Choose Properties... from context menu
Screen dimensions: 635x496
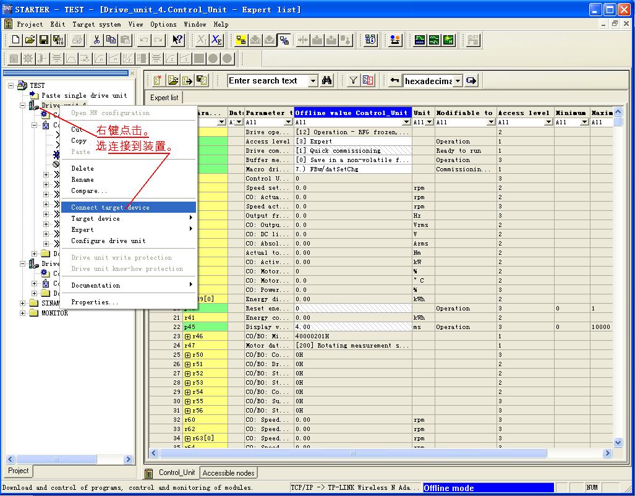tap(94, 302)
